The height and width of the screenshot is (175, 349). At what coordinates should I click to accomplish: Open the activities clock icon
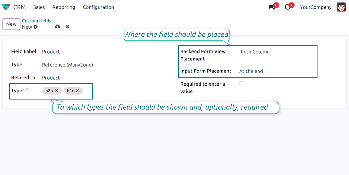pyautogui.click(x=288, y=7)
